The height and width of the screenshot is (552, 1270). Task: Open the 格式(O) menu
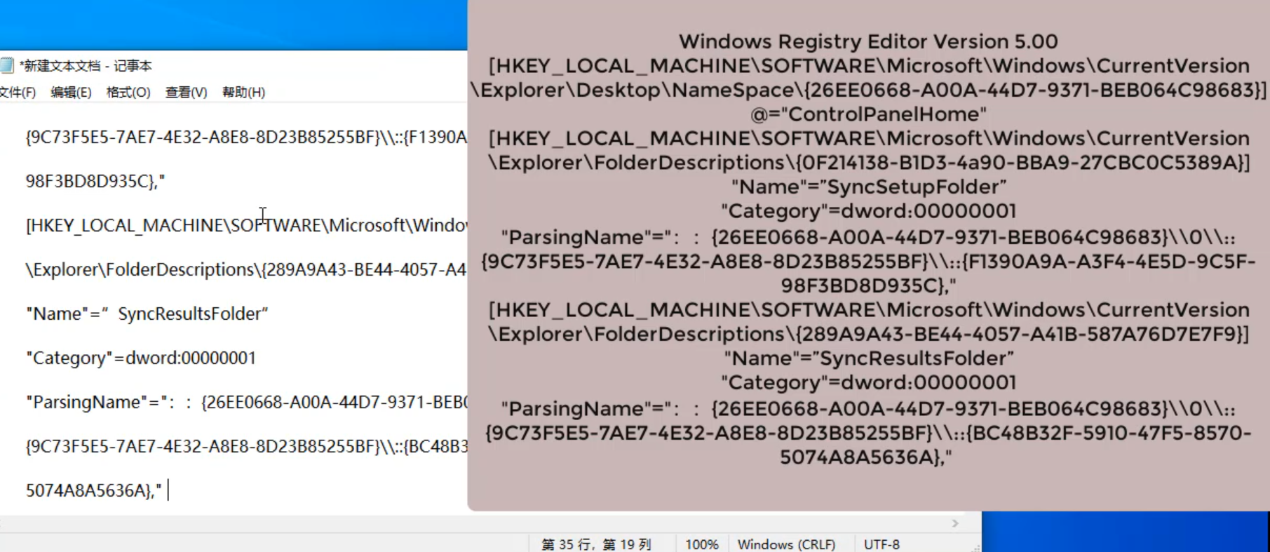[128, 93]
